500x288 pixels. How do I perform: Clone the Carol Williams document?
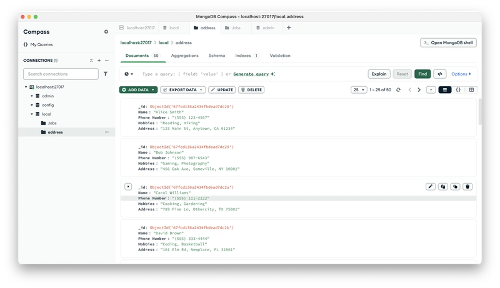(456, 187)
